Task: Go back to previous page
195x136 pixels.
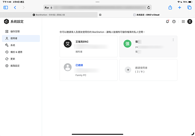Action: (x=15, y=7)
